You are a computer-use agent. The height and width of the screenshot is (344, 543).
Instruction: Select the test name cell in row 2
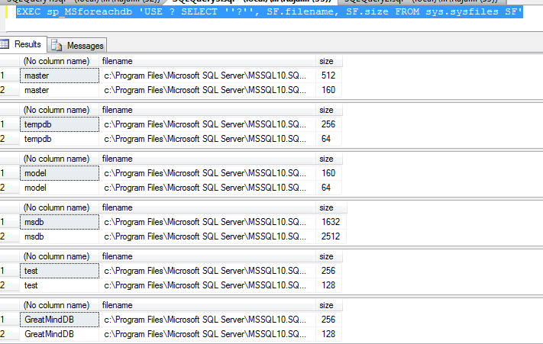pos(60,285)
